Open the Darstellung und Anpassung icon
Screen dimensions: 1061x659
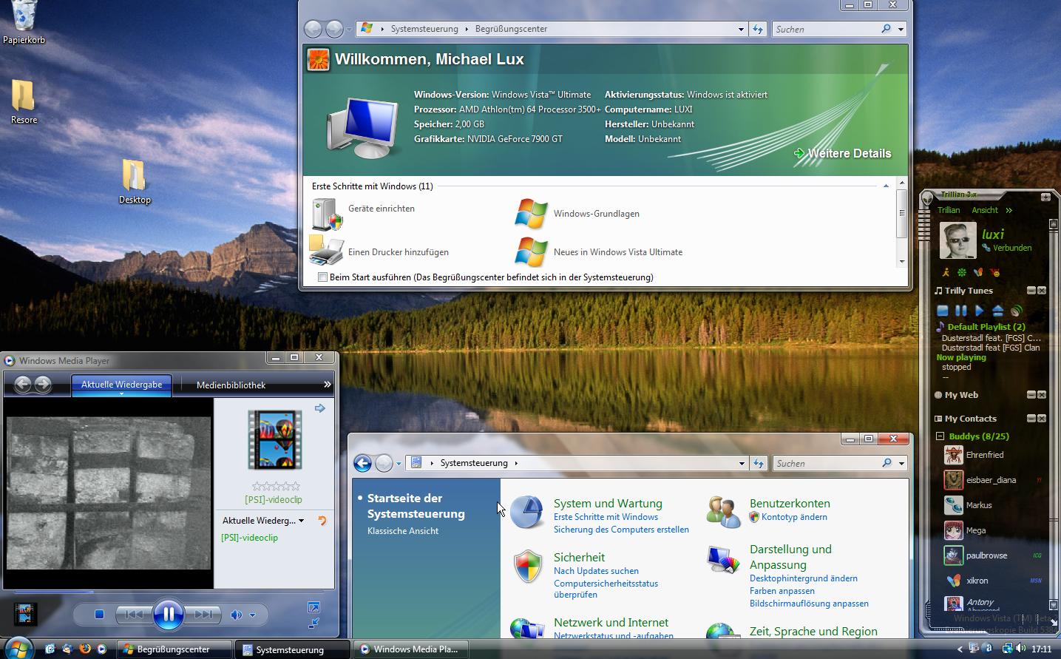(723, 559)
